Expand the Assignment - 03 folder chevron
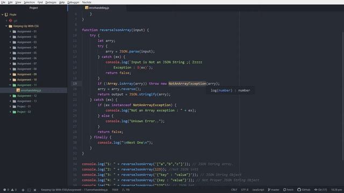Viewport: 344px width, 193px height. 10,42
